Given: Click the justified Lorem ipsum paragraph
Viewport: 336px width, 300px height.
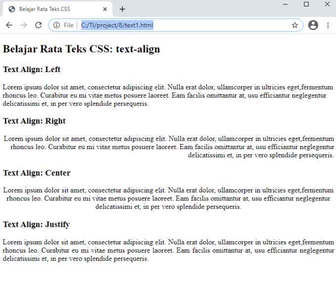Looking at the screenshot, I should click(168, 250).
